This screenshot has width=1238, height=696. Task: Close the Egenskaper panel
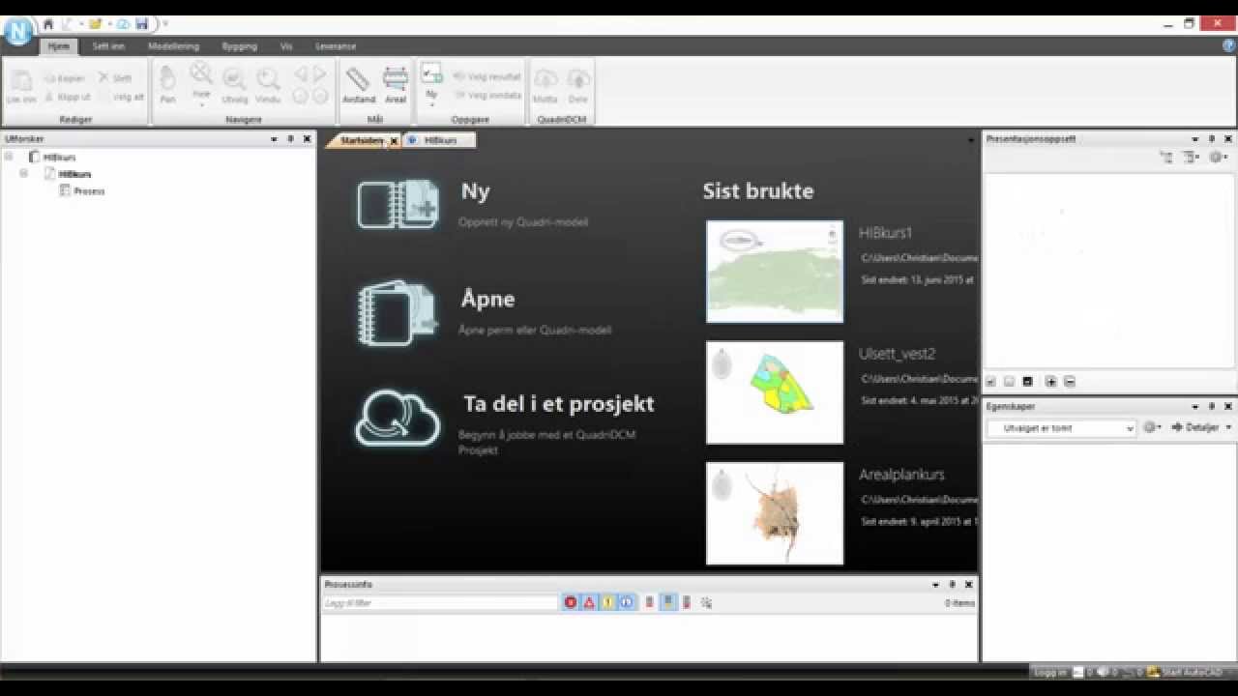coord(1228,407)
